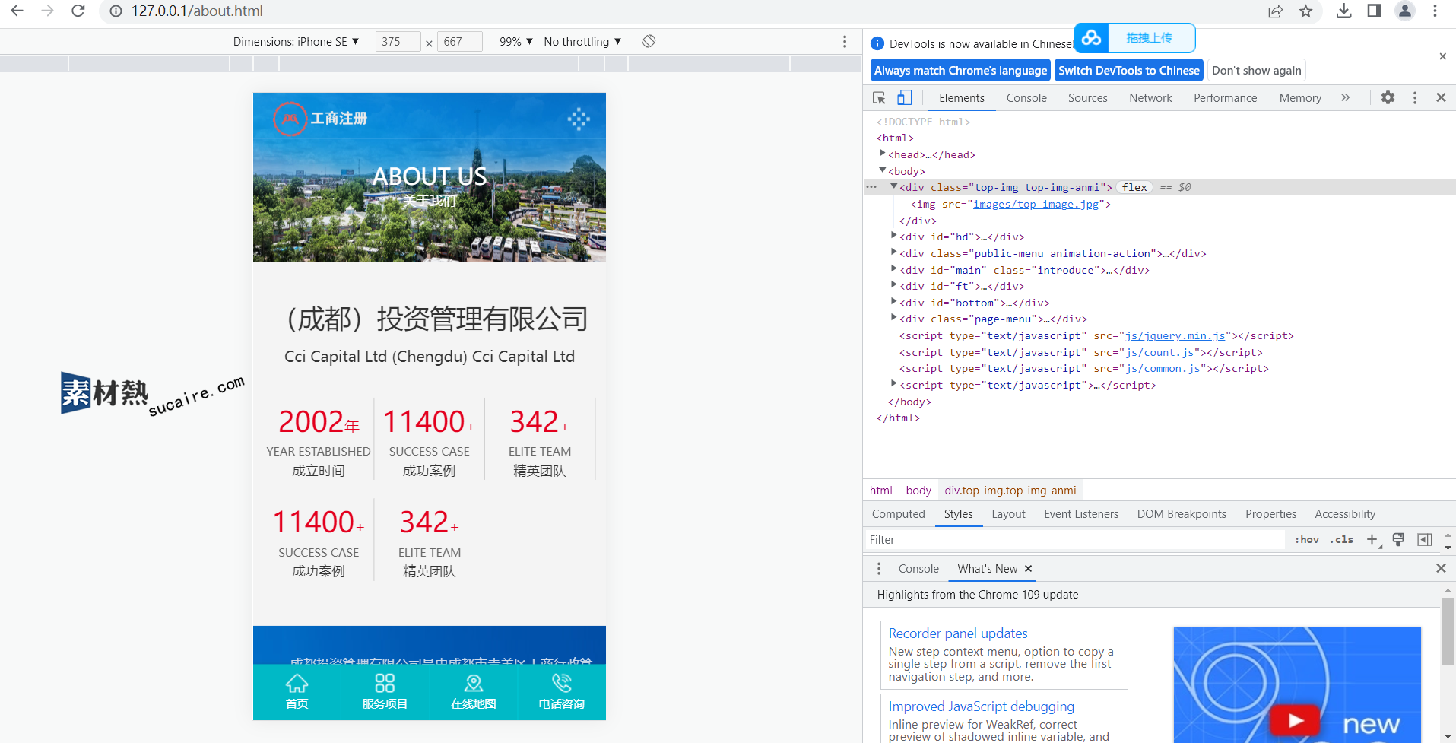Open Customize DevTools three-dot menu
This screenshot has width=1456, height=743.
(x=1415, y=97)
